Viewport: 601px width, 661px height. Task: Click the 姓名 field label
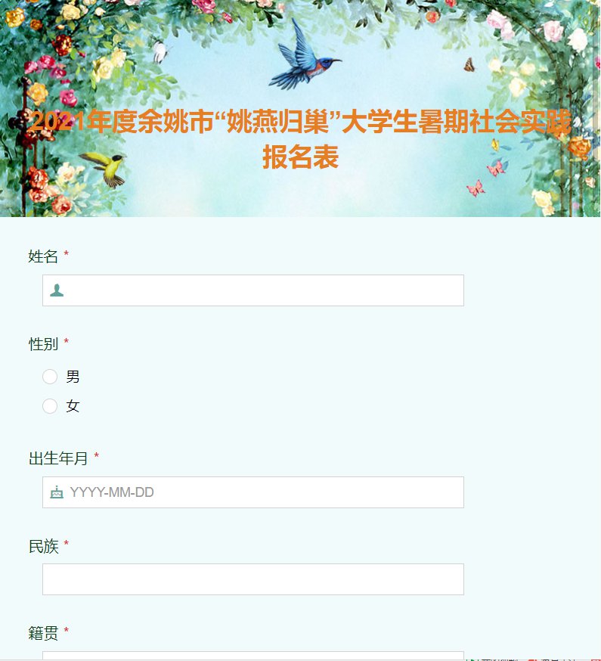point(43,256)
